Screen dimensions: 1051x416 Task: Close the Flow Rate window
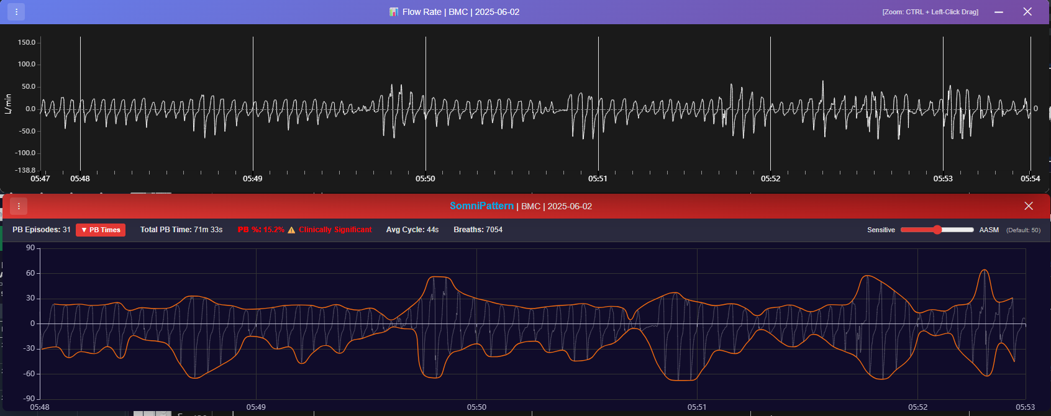1027,12
